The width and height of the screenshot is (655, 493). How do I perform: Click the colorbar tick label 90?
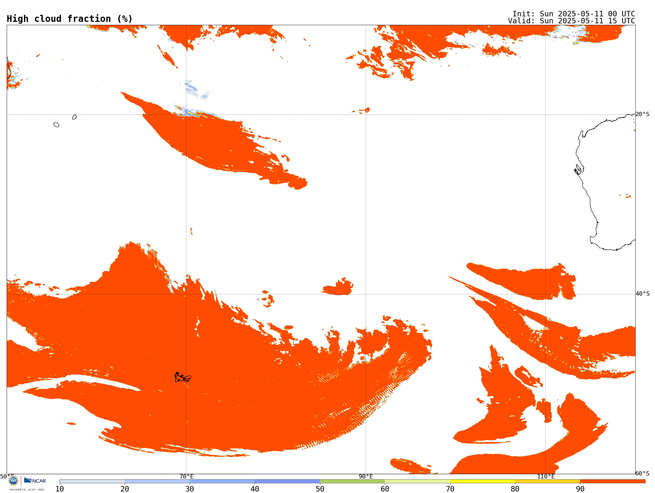click(x=580, y=489)
